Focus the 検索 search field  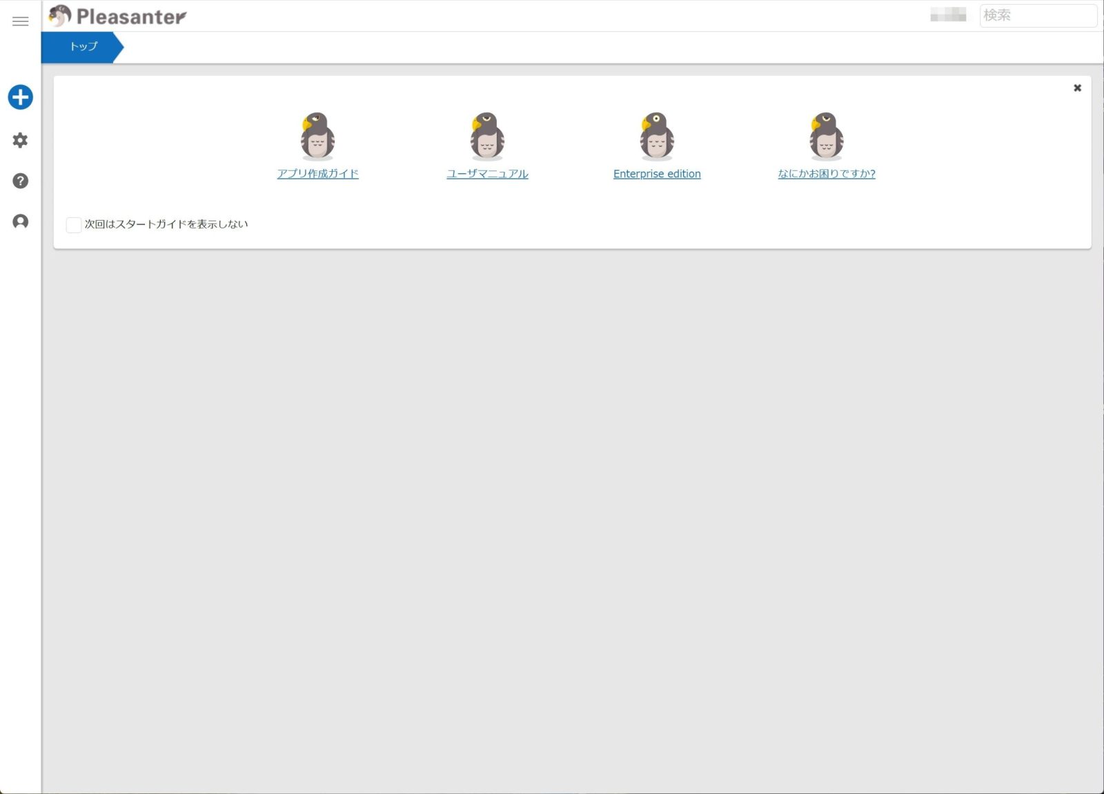click(1038, 15)
